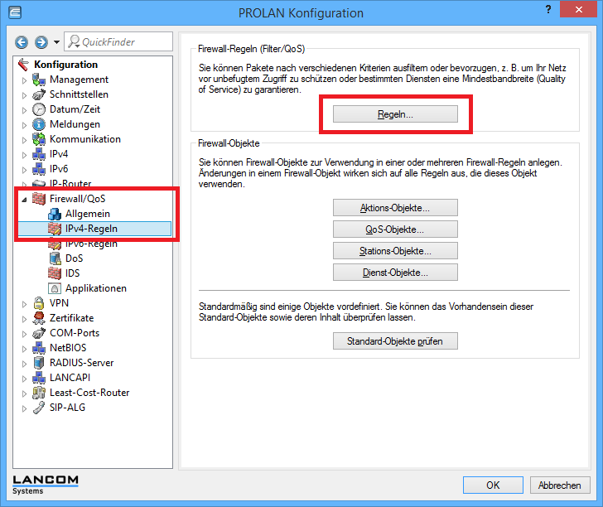The width and height of the screenshot is (603, 507).
Task: Click the Least-Cost-Router icon
Action: click(38, 393)
